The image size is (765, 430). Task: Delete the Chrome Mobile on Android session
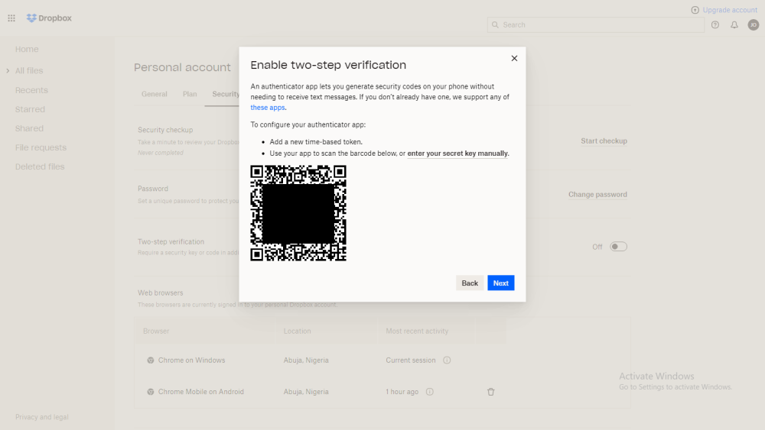[491, 392]
